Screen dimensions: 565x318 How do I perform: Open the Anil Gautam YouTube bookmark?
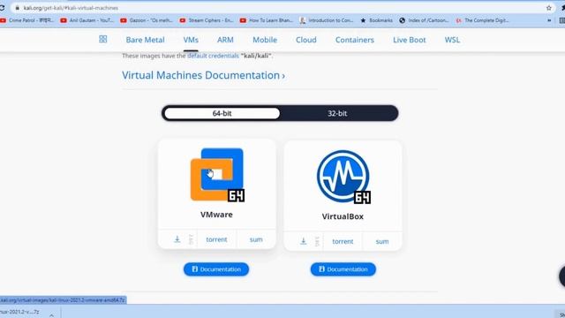[x=87, y=20]
